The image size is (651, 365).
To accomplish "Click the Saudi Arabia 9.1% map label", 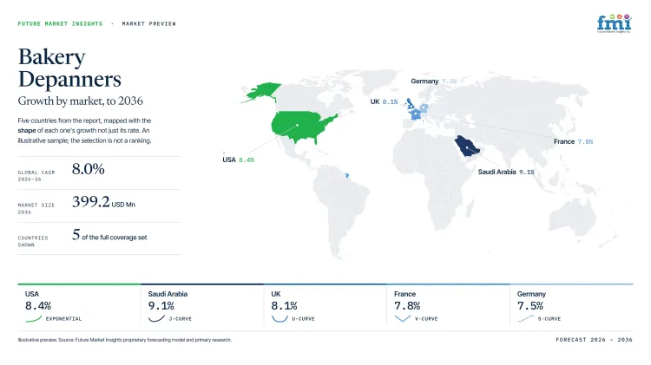I will point(506,172).
